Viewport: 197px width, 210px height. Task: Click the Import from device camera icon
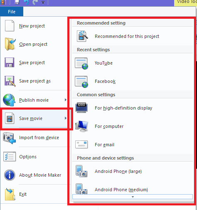click(x=10, y=138)
